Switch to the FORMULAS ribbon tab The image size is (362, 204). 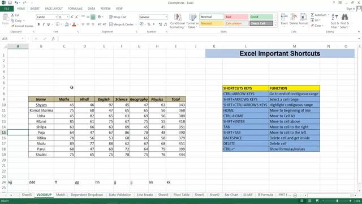pyautogui.click(x=75, y=8)
